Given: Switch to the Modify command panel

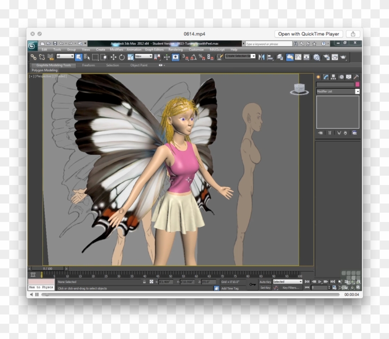Looking at the screenshot, I should pos(326,77).
